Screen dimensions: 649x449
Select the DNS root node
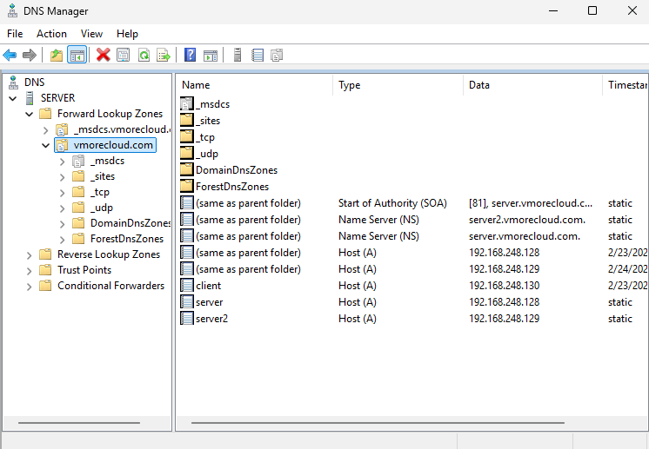coord(34,83)
